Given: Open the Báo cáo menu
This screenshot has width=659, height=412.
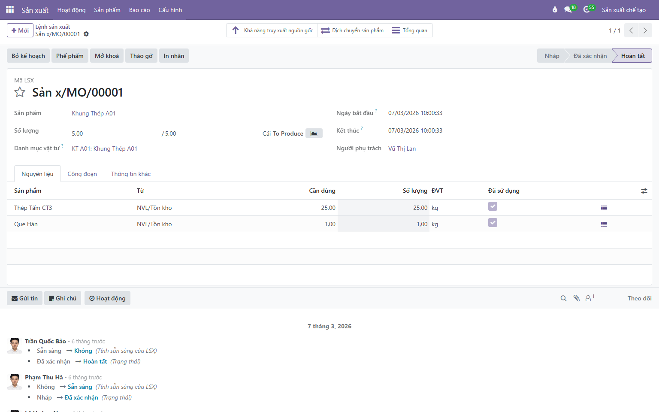Looking at the screenshot, I should point(139,10).
